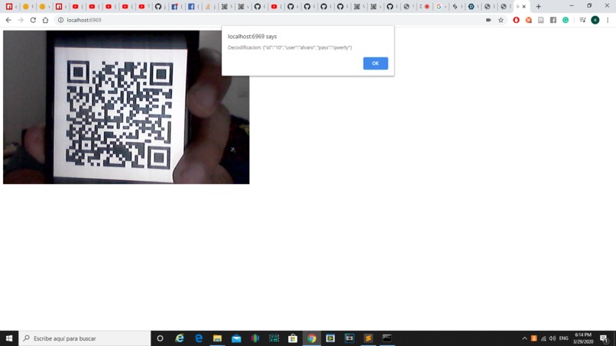The height and width of the screenshot is (346, 616).
Task: Open the Microsoft Store on the taskbar
Action: click(293, 338)
